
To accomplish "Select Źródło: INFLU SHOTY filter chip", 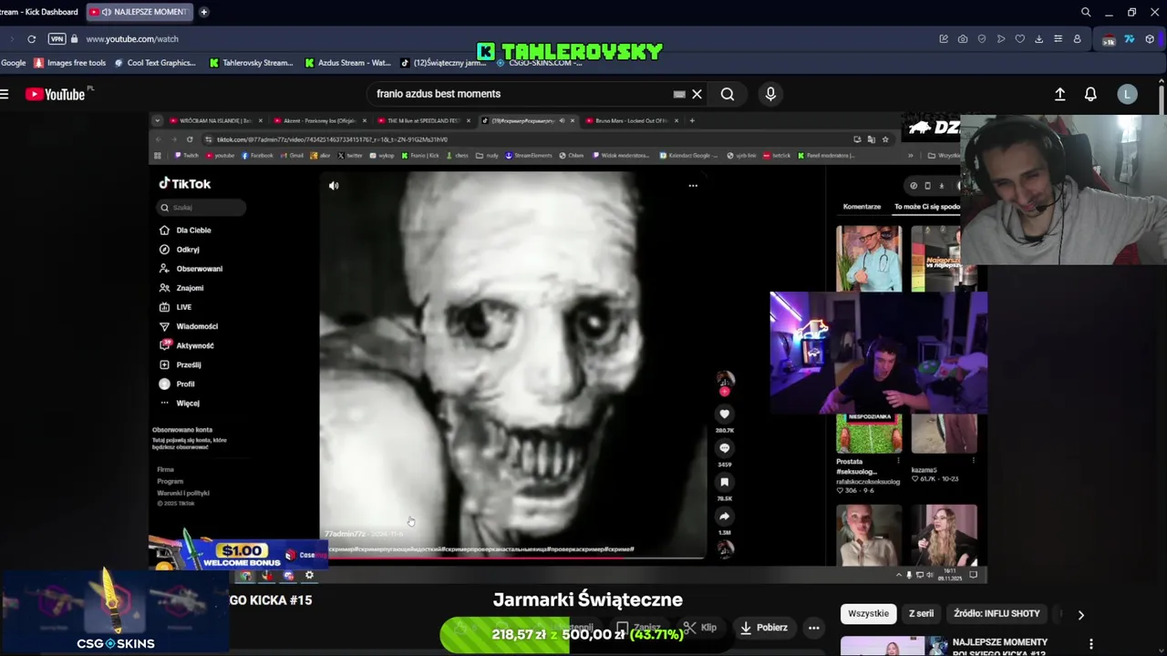I will tap(997, 614).
